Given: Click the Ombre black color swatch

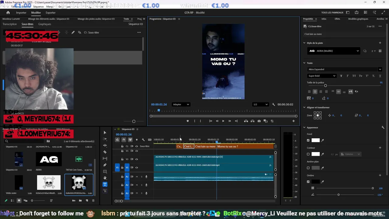Looking at the screenshot, I should [x=315, y=182].
